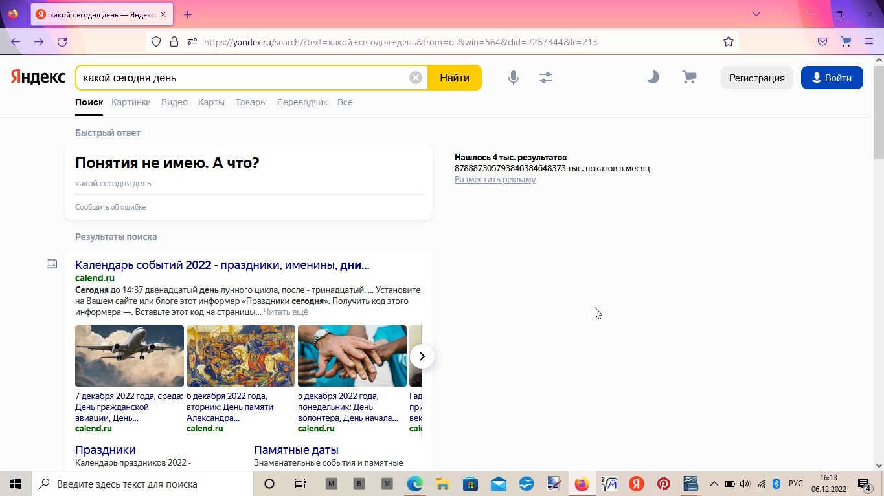The image size is (884, 496).
Task: Show site security padlock info
Action: point(174,42)
